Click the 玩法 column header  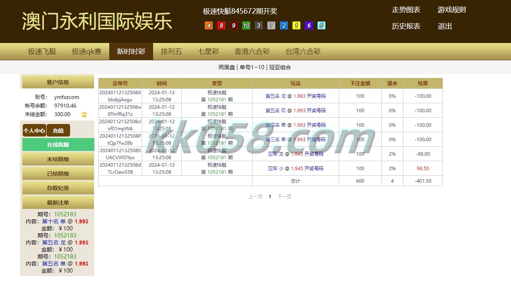click(296, 83)
